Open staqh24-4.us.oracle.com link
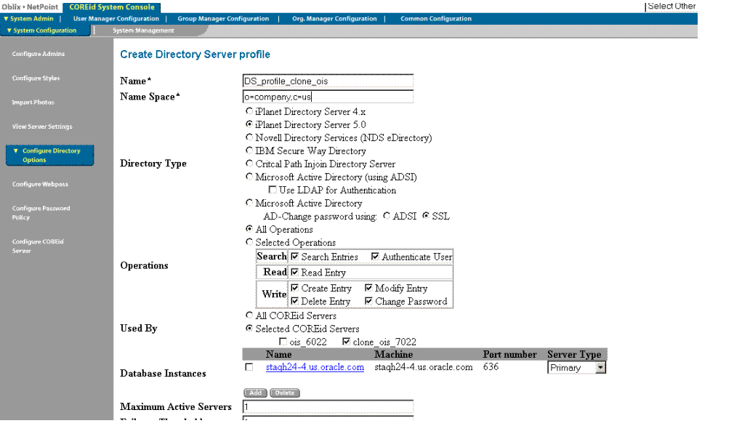The image size is (734, 426). (315, 367)
